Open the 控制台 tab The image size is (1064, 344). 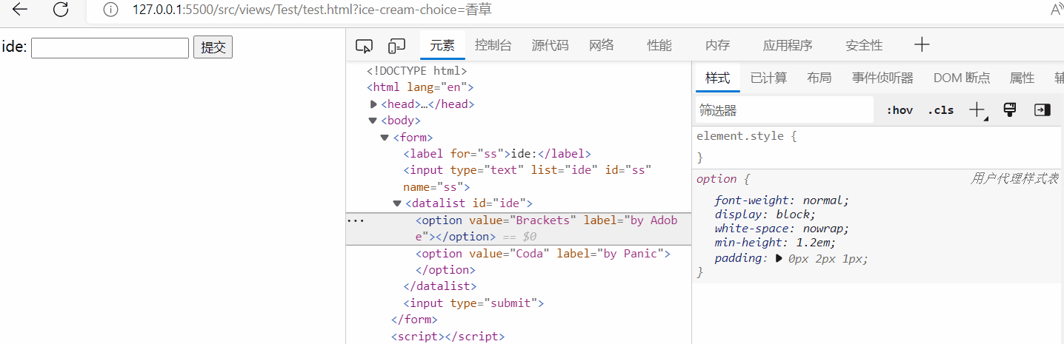(x=493, y=45)
